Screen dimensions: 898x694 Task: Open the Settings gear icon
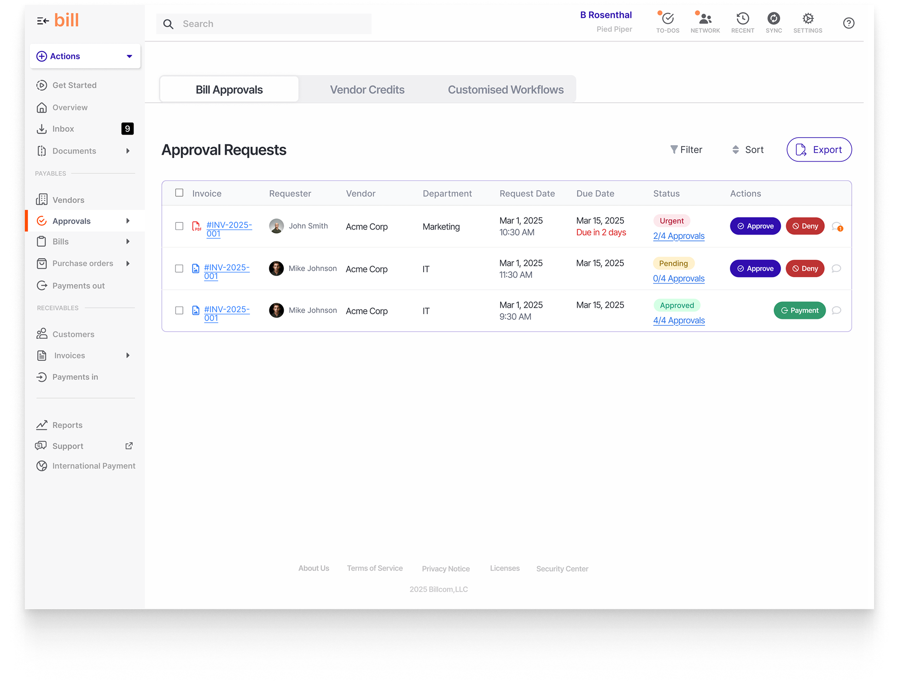click(808, 19)
